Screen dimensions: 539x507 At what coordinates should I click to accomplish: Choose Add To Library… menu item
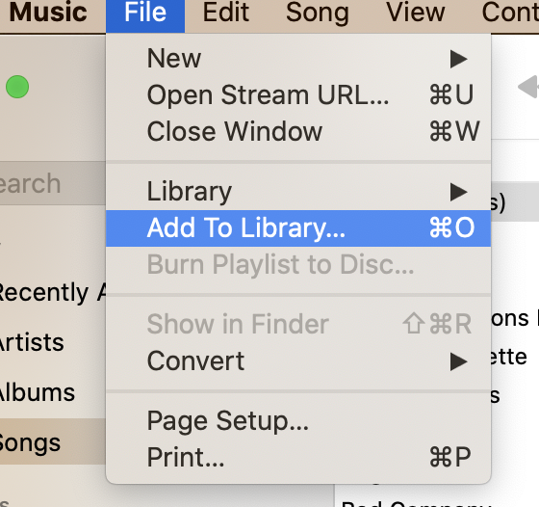point(298,228)
